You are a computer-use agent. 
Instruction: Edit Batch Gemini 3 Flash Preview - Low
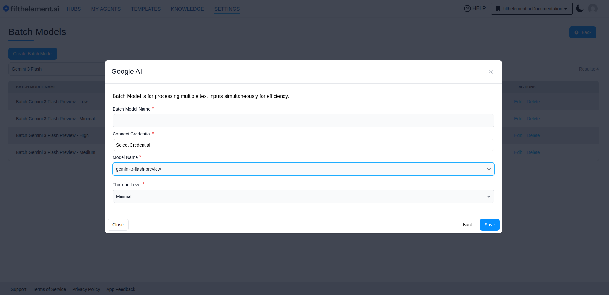(x=518, y=102)
